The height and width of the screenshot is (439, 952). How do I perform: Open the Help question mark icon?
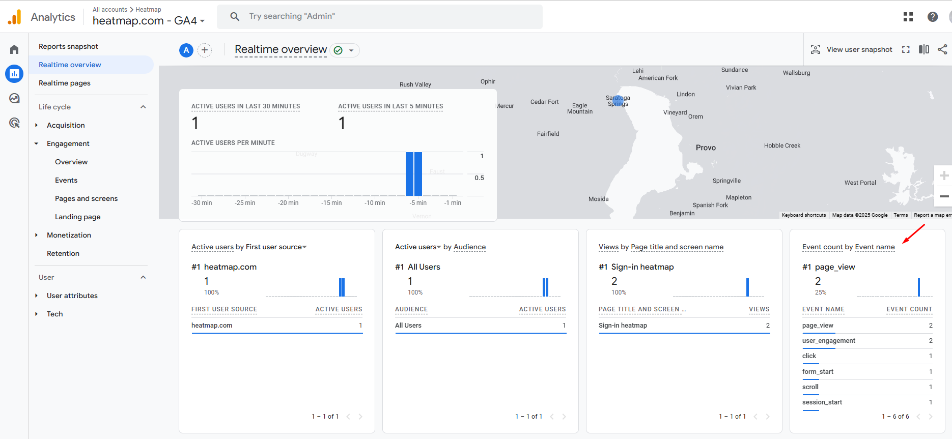933,17
